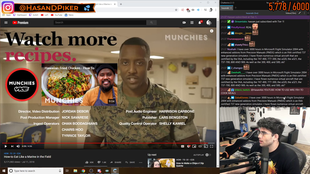Open the YouTube hamburger guide menu
Screen dimensions: 310x174
[x=6, y=23]
